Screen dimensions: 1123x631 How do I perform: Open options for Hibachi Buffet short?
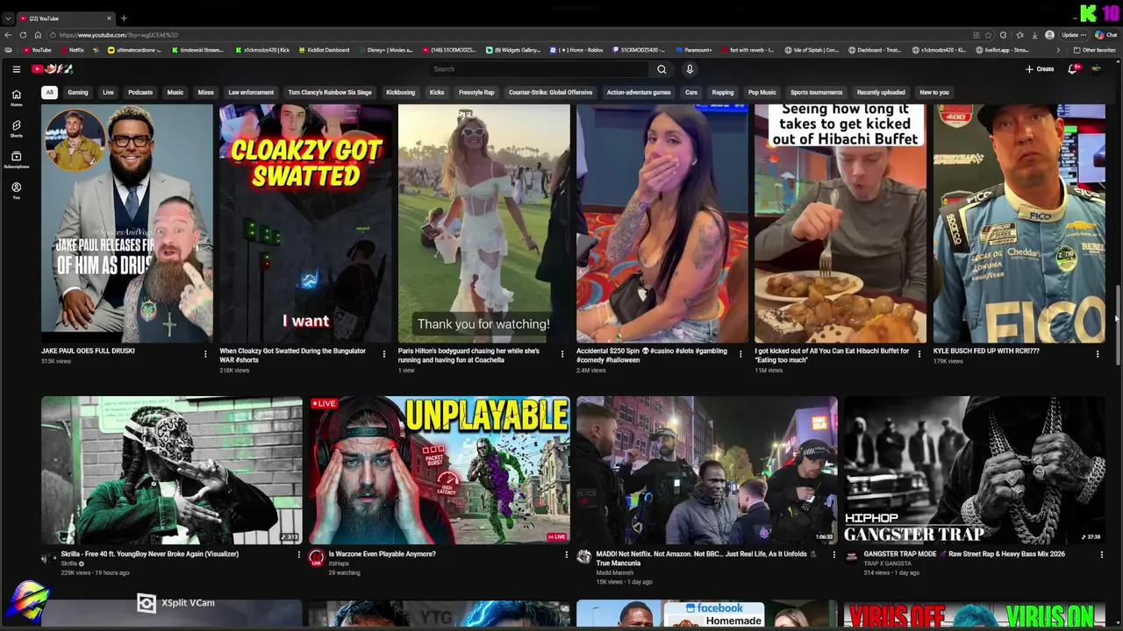[x=919, y=354]
